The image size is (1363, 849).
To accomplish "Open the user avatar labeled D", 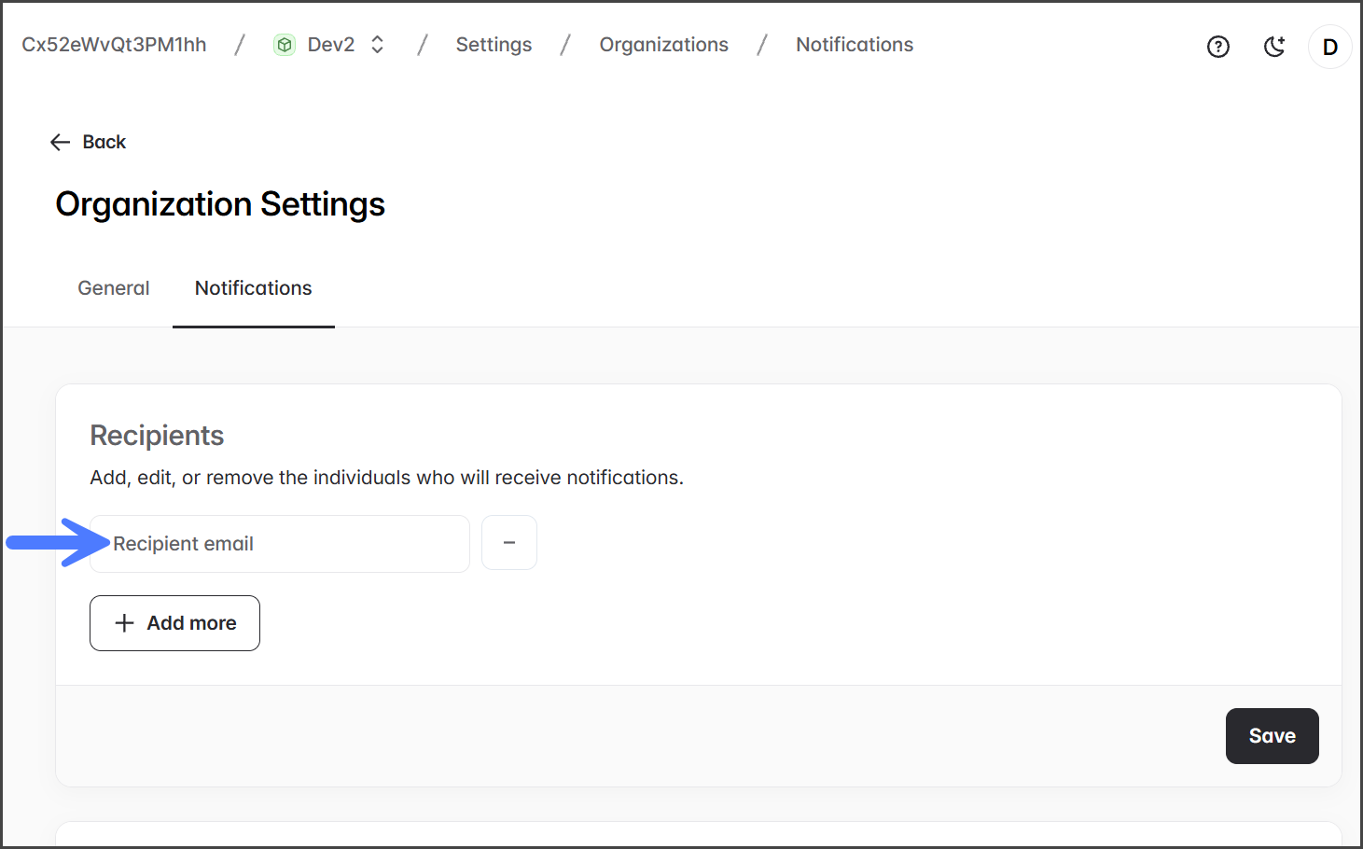I will pyautogui.click(x=1329, y=48).
